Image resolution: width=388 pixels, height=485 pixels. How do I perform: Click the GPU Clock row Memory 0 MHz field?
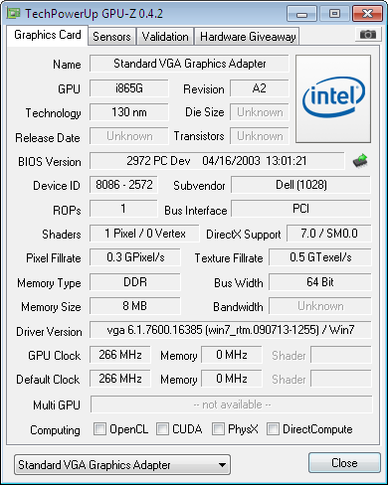point(232,355)
